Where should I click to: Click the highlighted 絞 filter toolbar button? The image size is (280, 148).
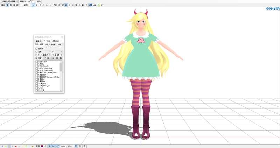pyautogui.click(x=66, y=5)
